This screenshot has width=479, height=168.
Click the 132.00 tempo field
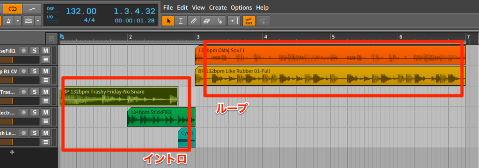[81, 11]
